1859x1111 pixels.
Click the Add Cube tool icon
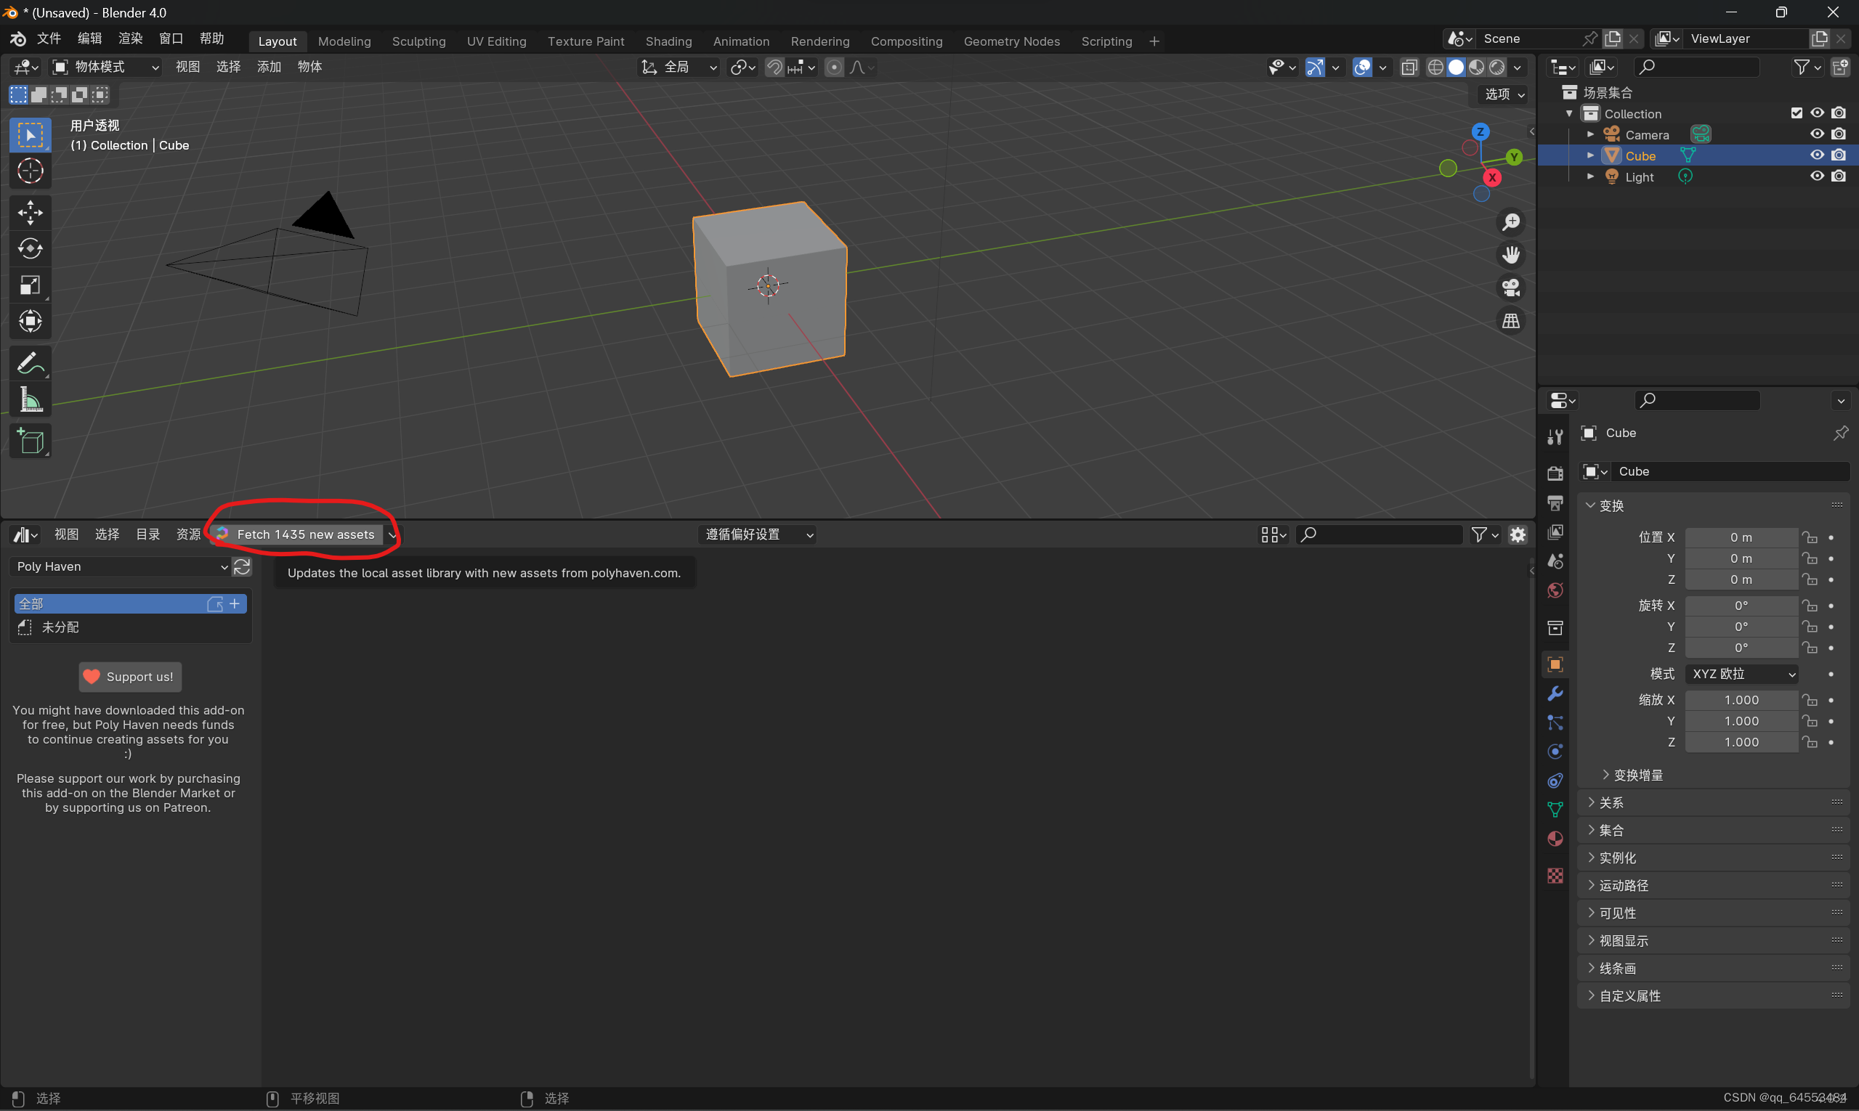click(x=30, y=441)
